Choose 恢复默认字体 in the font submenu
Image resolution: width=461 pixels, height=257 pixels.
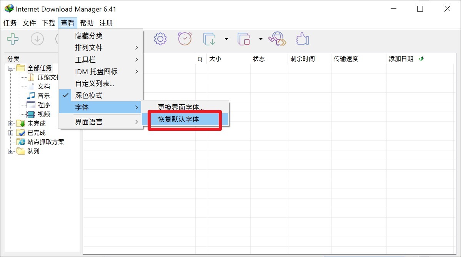tap(178, 119)
